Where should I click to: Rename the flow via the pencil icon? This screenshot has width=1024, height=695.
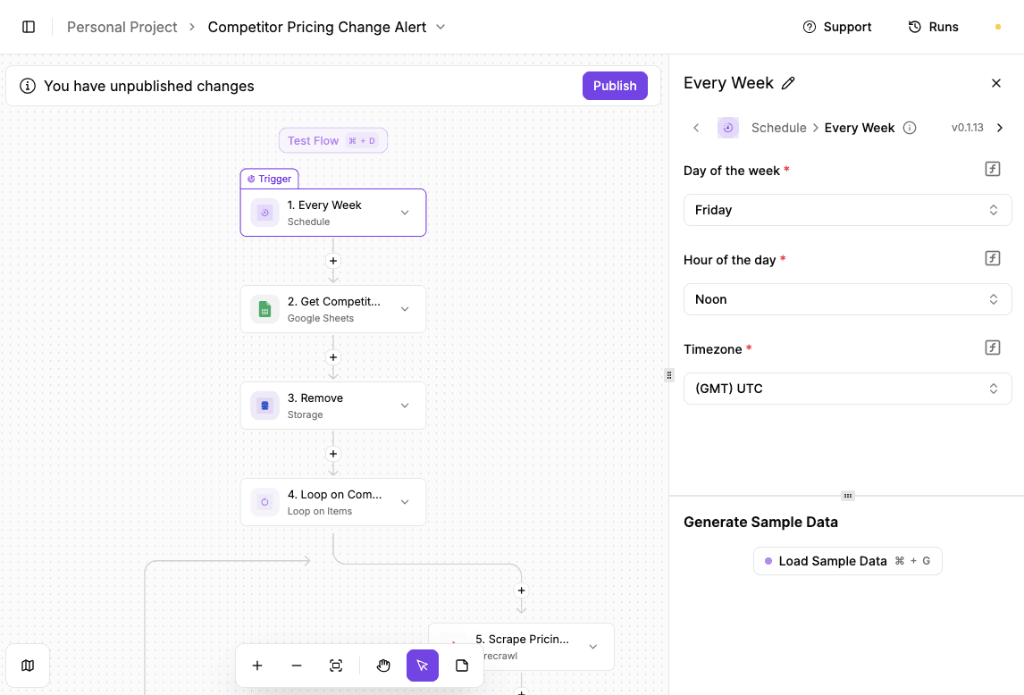coord(788,82)
